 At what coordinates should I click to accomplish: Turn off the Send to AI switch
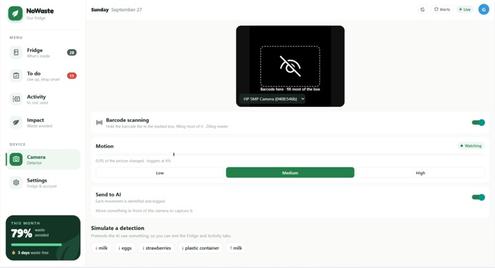(x=478, y=197)
